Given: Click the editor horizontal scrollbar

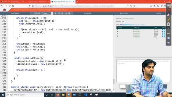Looking at the screenshot, I should 58,92.
